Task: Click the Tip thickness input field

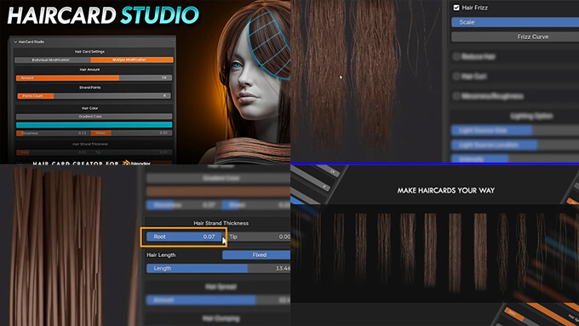Action: [259, 237]
